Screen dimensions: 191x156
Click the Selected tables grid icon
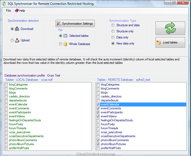click(x=65, y=36)
